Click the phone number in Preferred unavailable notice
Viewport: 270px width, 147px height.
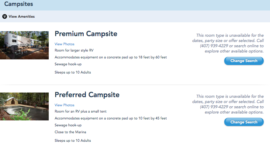(x=214, y=107)
